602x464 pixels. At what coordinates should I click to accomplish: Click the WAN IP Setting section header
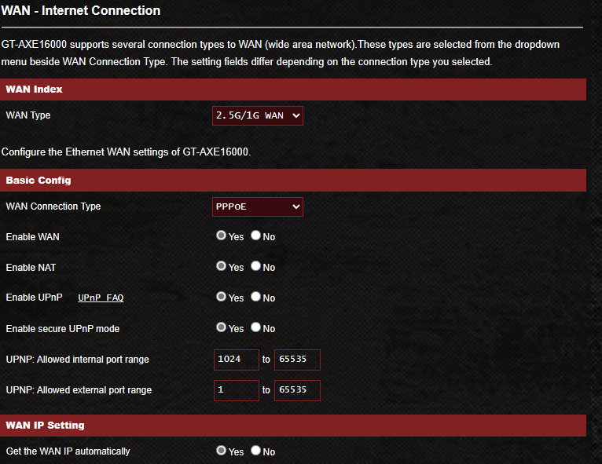(x=293, y=426)
